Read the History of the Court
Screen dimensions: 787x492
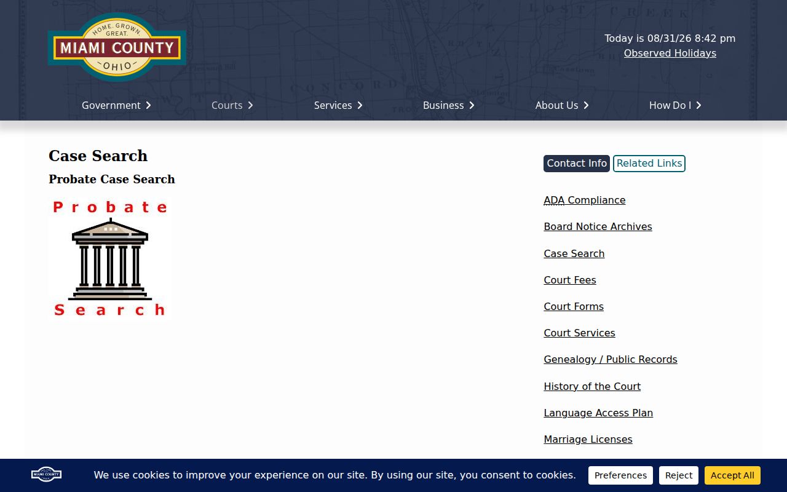coord(592,386)
